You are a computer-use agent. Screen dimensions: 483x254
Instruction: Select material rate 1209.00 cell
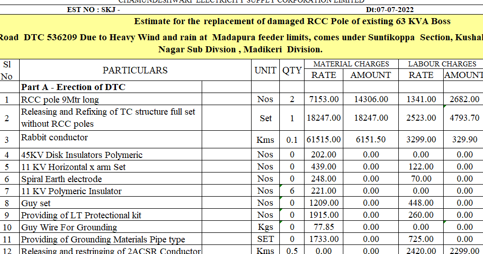click(324, 203)
